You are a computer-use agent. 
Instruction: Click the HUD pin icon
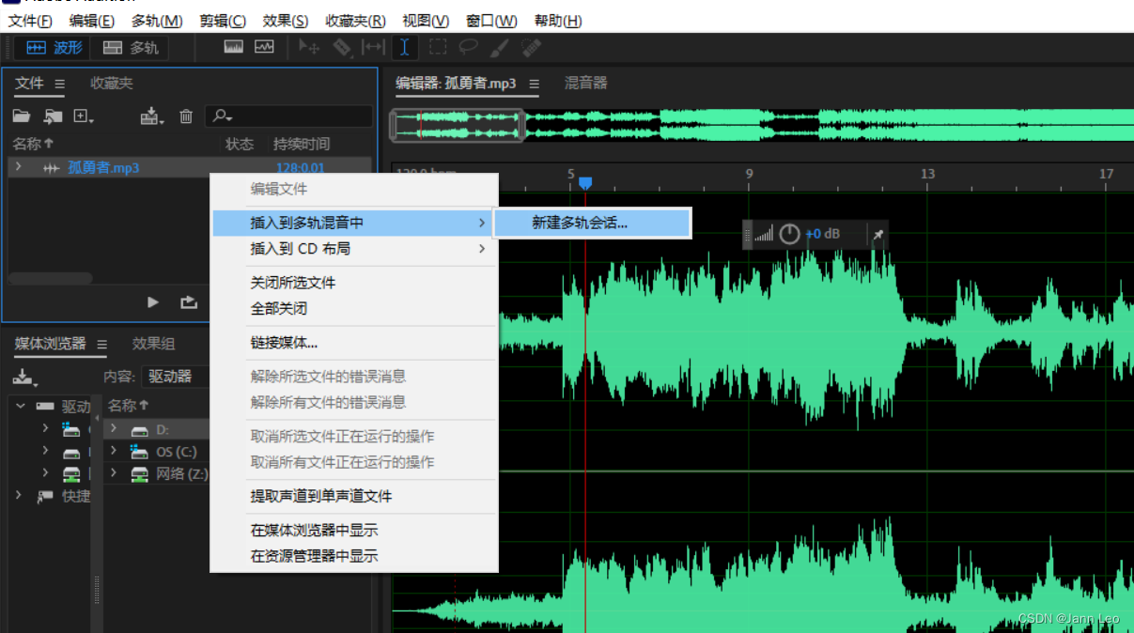pyautogui.click(x=878, y=234)
